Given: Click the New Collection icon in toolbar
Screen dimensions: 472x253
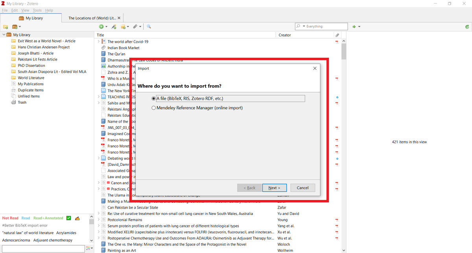Looking at the screenshot, I should click(x=6, y=27).
